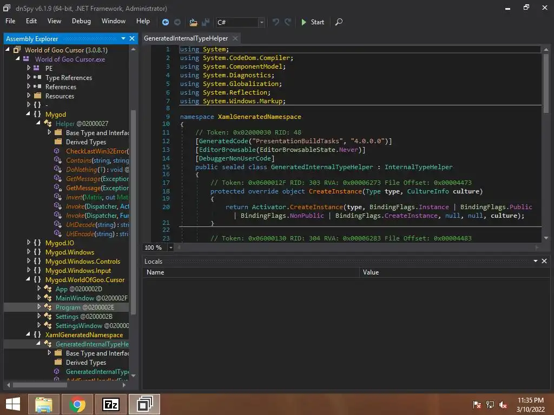Open the 100 % zoom dropdown

170,247
